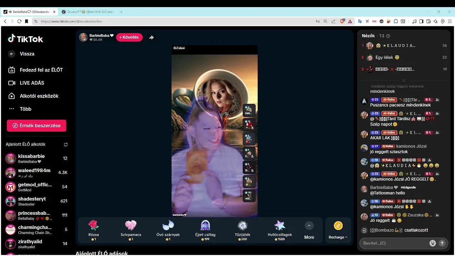Open Brave Shields lion icon

[x=342, y=21]
